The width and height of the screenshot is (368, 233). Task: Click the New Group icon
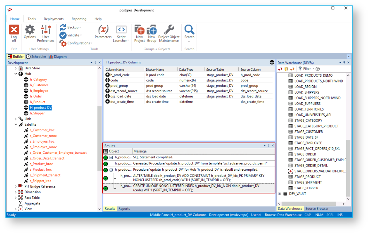(x=152, y=30)
